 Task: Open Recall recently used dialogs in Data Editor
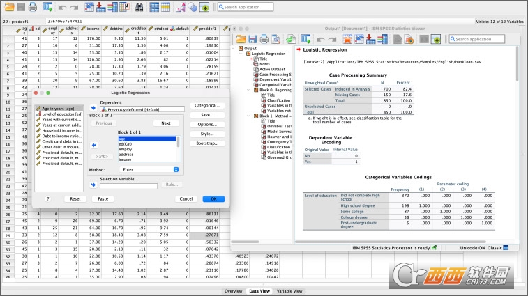click(47, 6)
